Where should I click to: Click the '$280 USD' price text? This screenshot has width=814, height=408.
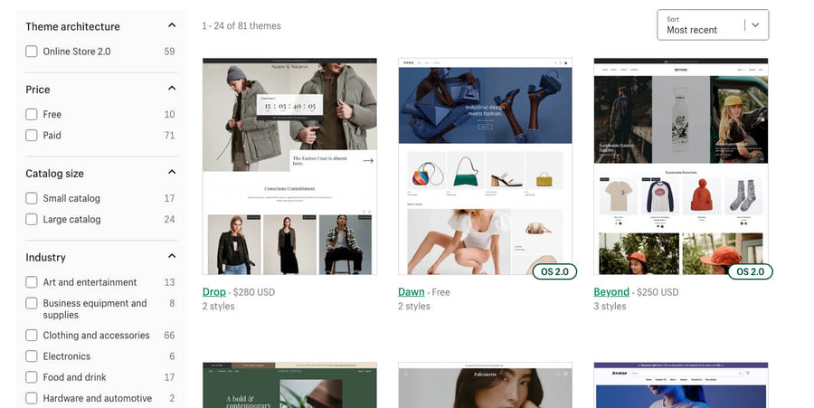pyautogui.click(x=254, y=292)
